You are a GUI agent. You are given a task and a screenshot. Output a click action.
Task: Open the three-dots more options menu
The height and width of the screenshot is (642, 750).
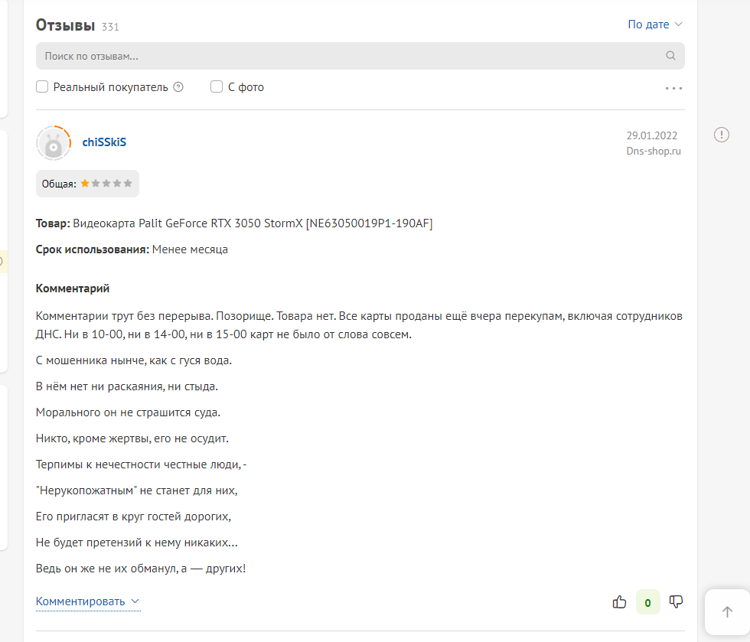pyautogui.click(x=673, y=88)
